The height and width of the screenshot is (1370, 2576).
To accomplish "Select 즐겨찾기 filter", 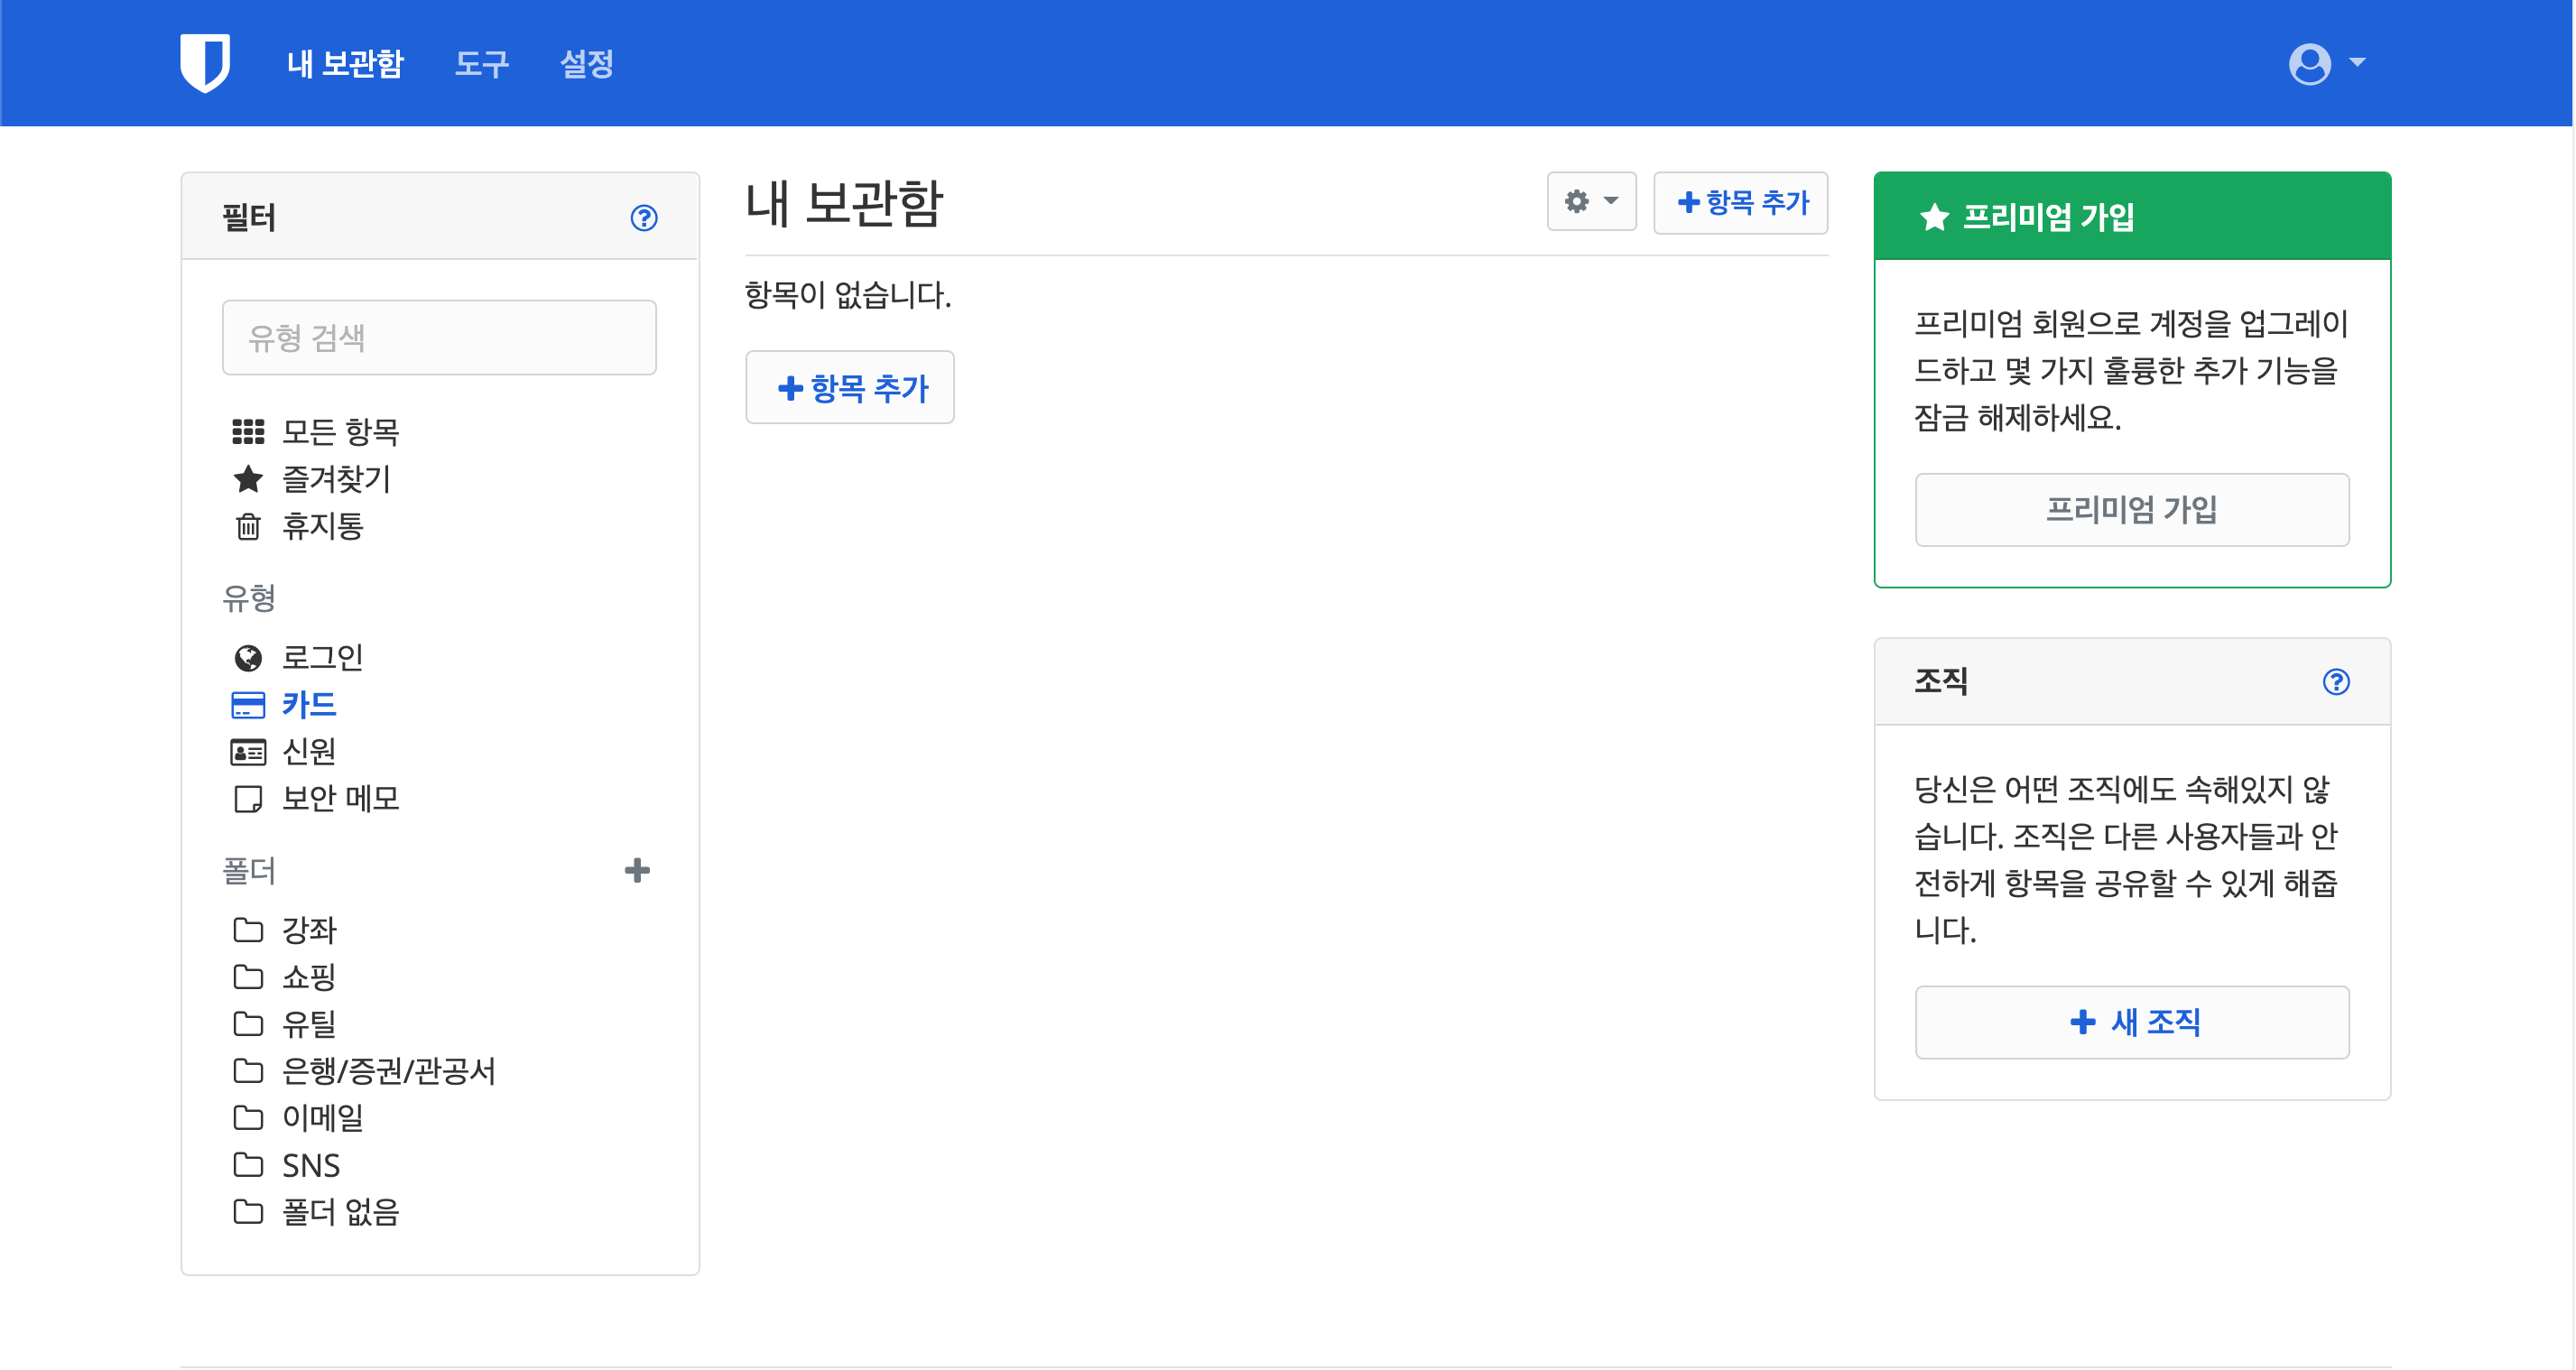I will [x=336, y=478].
